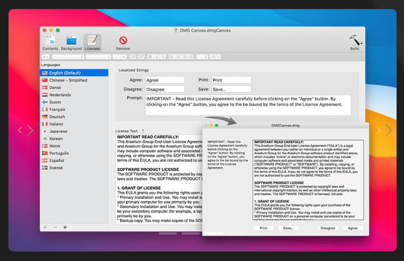Click into the License Text editor
This screenshot has width=404, height=261.
159,179
